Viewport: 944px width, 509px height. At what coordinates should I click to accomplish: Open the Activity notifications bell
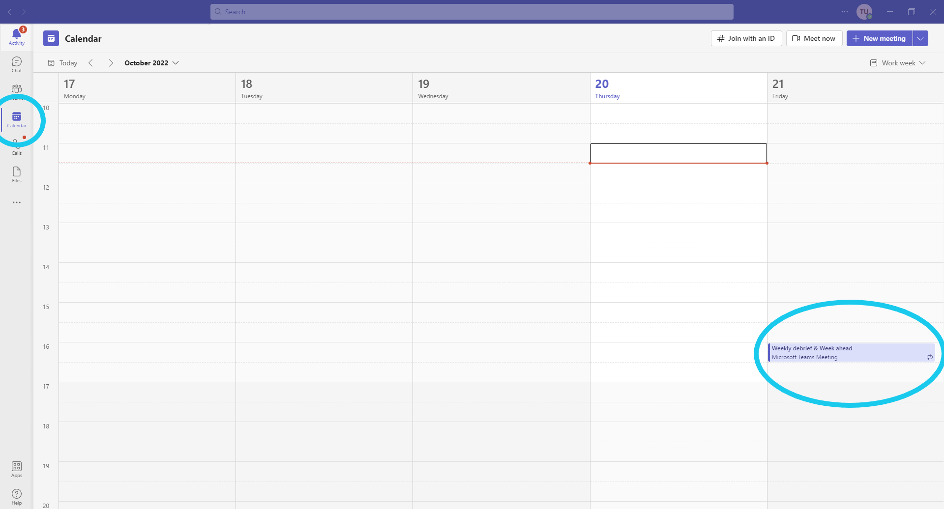click(x=16, y=36)
